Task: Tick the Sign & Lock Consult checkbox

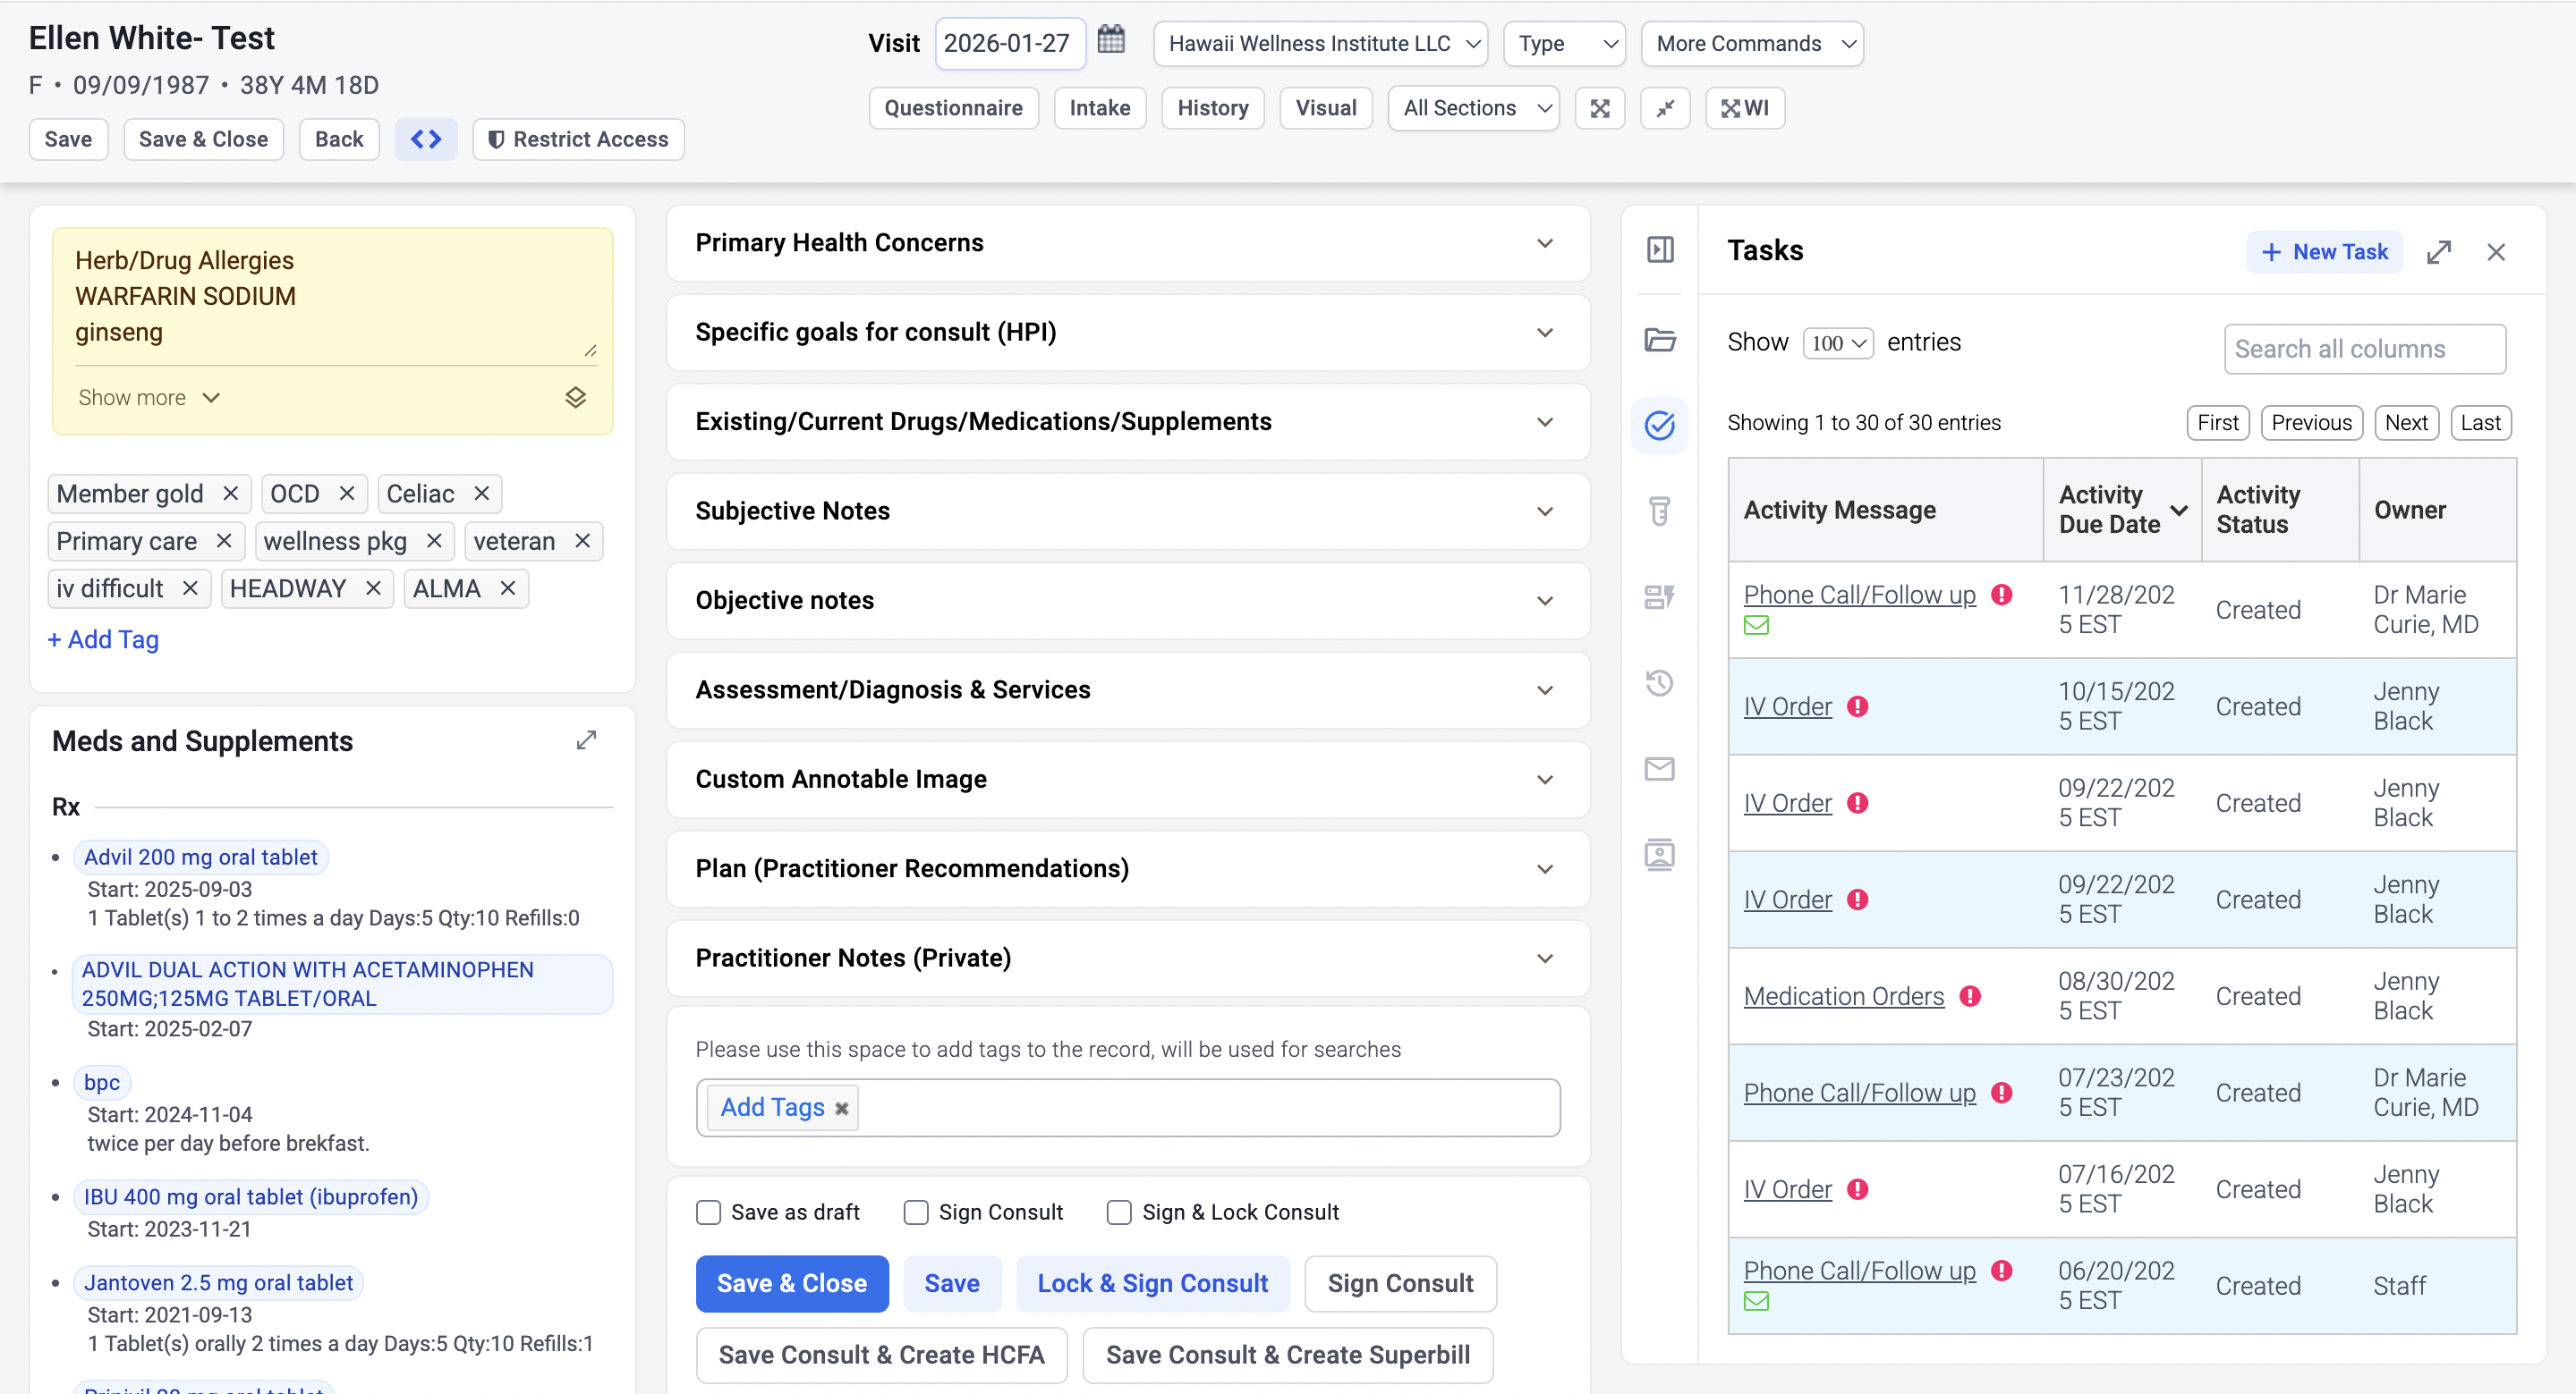Action: [x=1119, y=1212]
